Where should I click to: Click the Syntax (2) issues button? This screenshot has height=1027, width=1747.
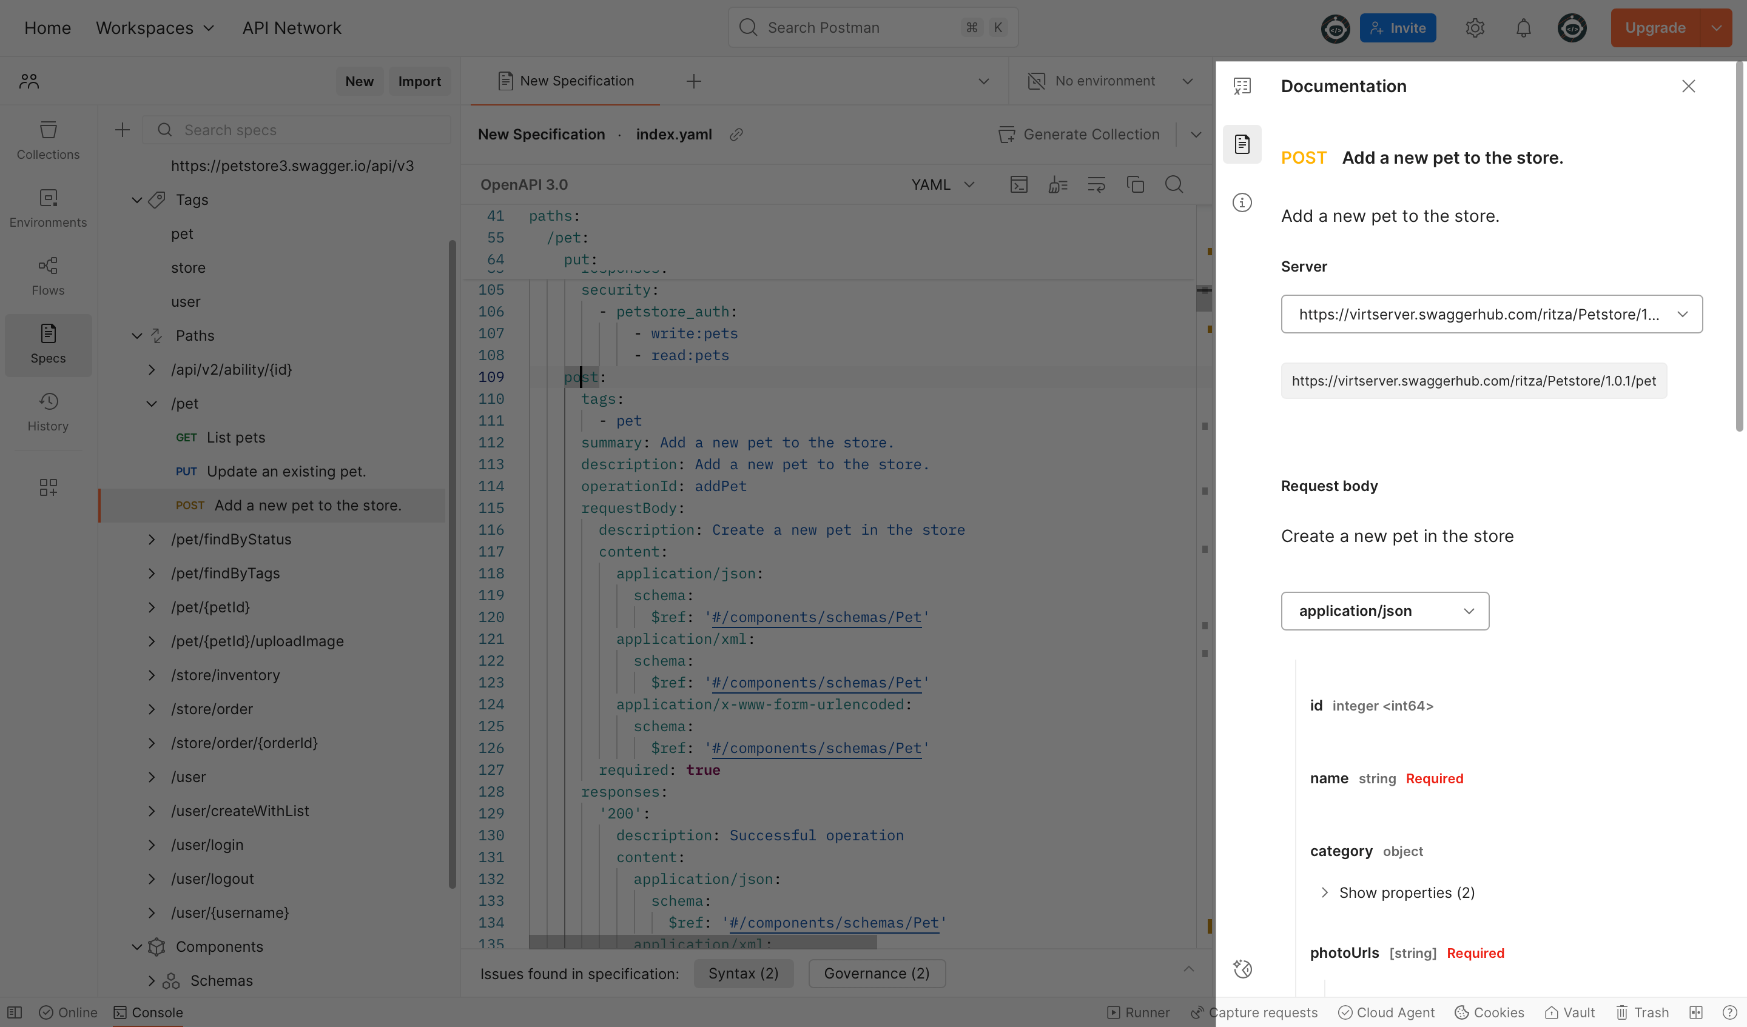743,974
